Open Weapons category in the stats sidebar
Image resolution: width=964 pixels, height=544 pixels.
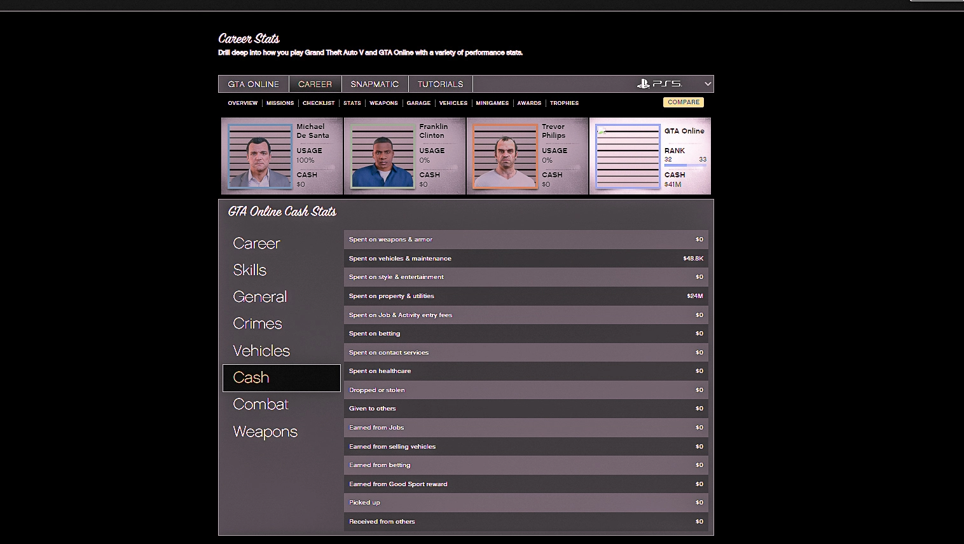pos(265,432)
